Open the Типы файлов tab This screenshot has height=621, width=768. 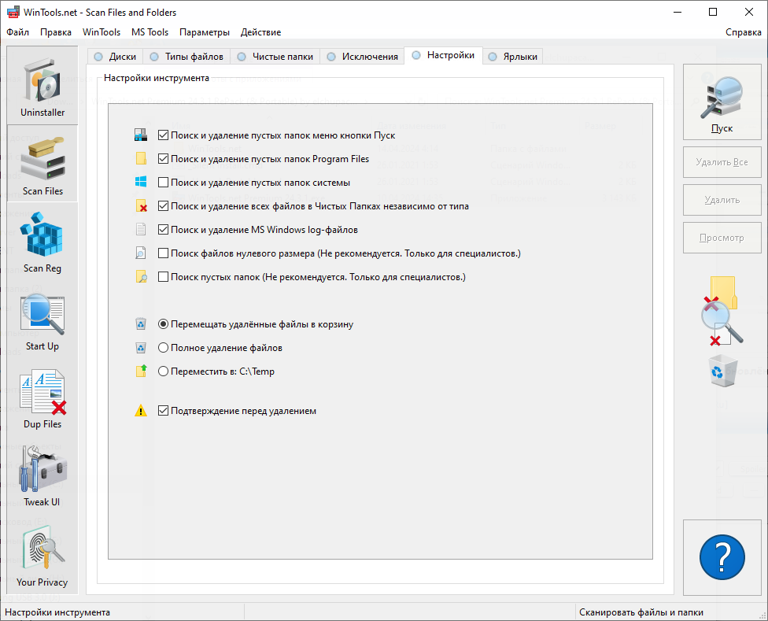[x=186, y=57]
